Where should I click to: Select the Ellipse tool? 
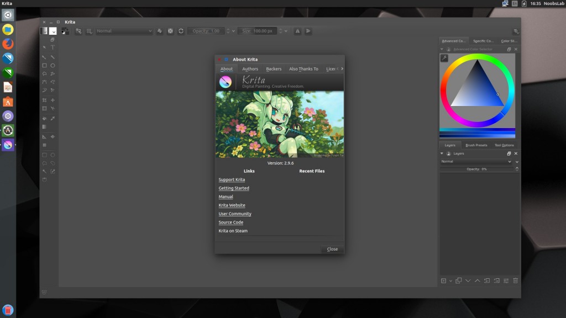point(54,65)
